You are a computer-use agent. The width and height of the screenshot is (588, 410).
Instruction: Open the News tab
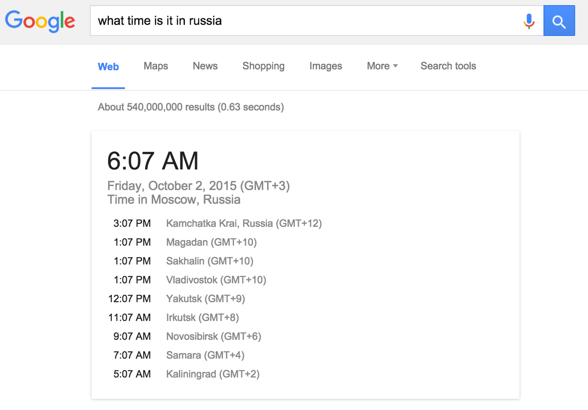(205, 66)
